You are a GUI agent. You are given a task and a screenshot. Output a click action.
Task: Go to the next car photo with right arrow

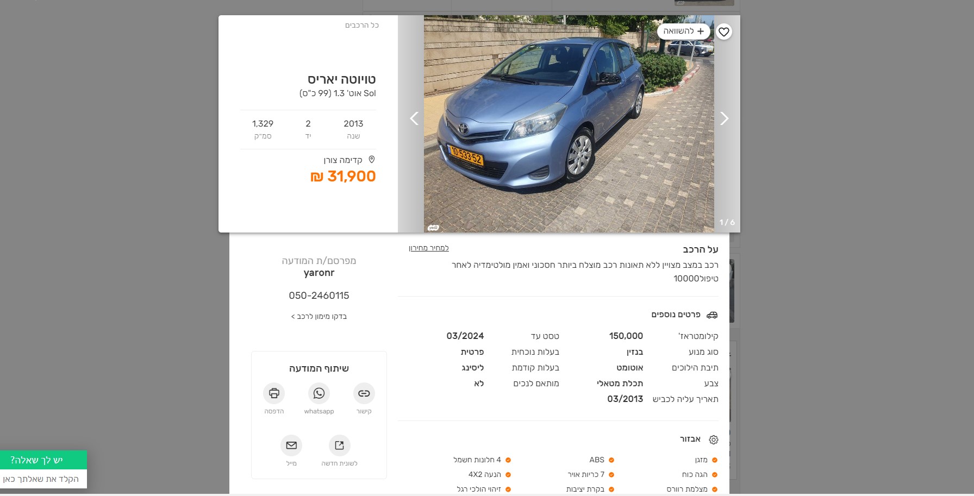point(724,118)
